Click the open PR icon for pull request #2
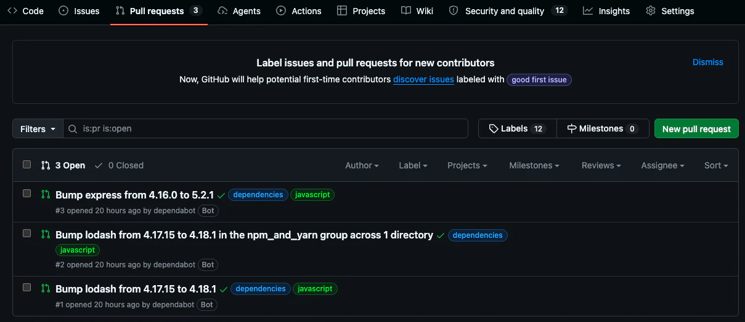 (45, 234)
